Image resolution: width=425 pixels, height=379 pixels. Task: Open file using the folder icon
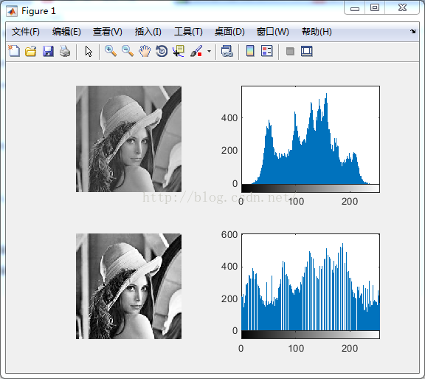(x=31, y=51)
